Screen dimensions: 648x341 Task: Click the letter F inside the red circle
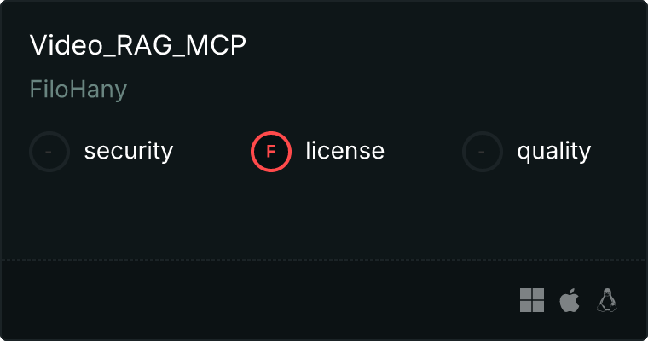tap(270, 152)
